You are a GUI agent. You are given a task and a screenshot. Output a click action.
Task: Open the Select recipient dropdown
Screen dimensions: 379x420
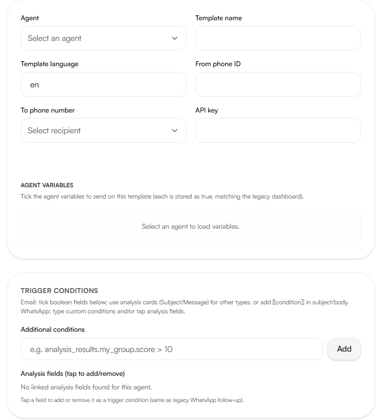click(x=104, y=131)
